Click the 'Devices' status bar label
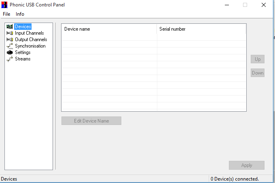Screen dimensions: 275x183 (x=9, y=179)
